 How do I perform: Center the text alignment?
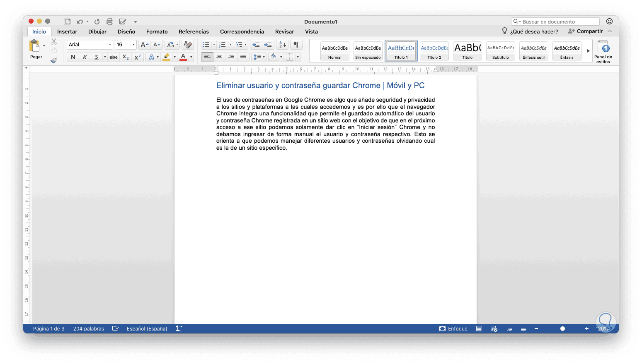[x=219, y=57]
